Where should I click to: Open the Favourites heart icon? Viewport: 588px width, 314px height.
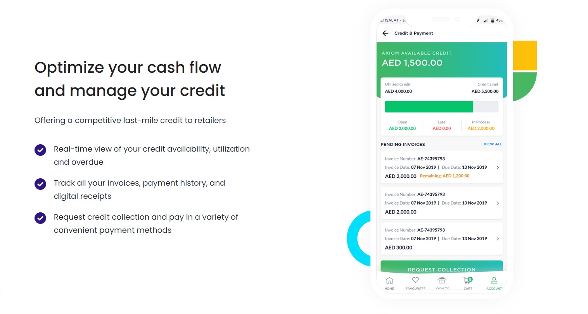click(x=415, y=280)
